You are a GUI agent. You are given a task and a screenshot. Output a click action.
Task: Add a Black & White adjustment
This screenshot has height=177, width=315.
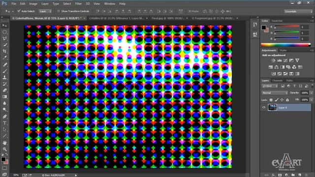click(x=283, y=67)
